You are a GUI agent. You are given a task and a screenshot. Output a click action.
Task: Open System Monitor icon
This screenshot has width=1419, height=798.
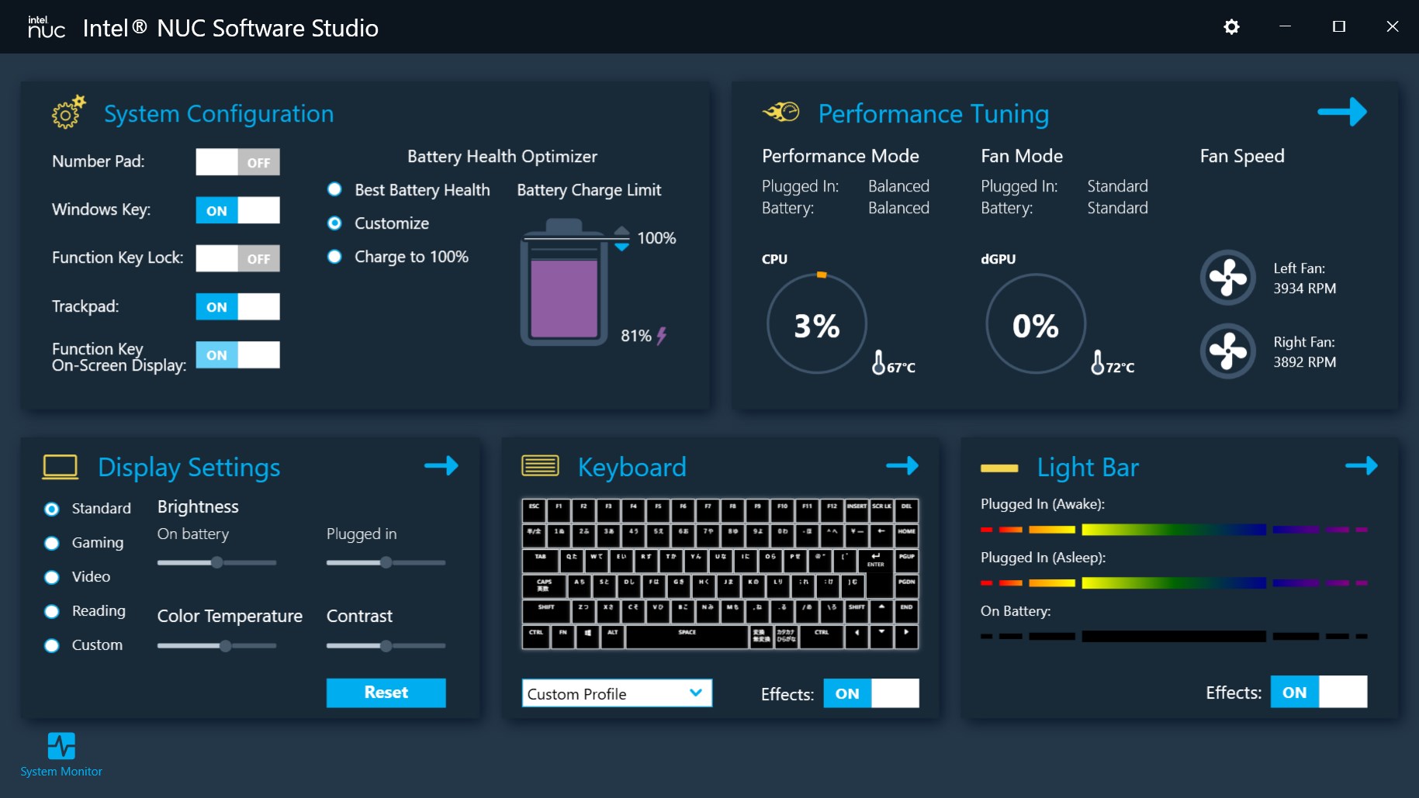(61, 746)
